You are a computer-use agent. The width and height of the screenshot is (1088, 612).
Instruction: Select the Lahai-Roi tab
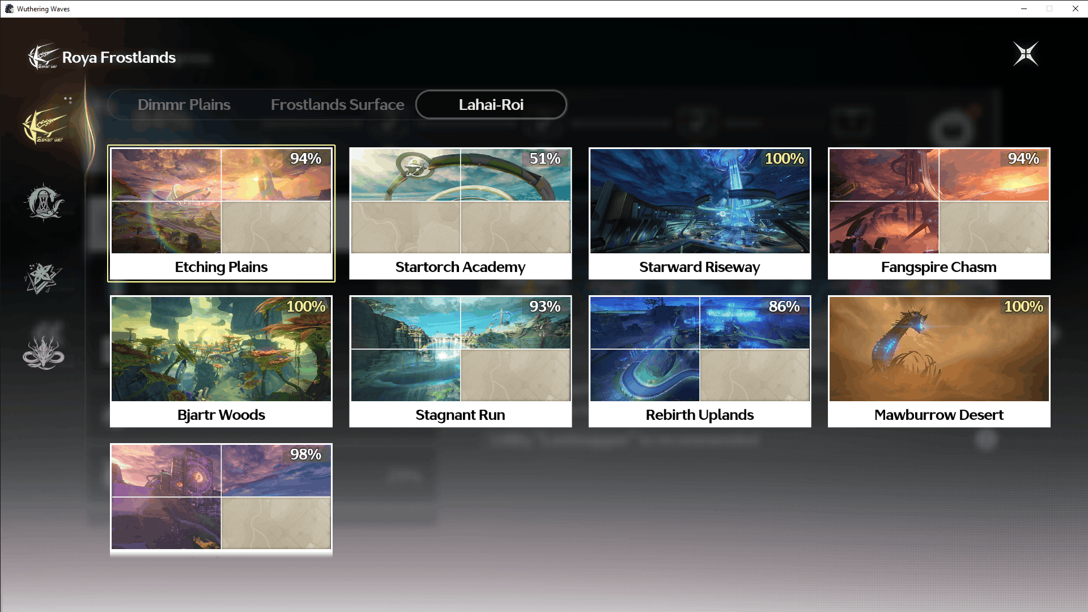click(491, 105)
